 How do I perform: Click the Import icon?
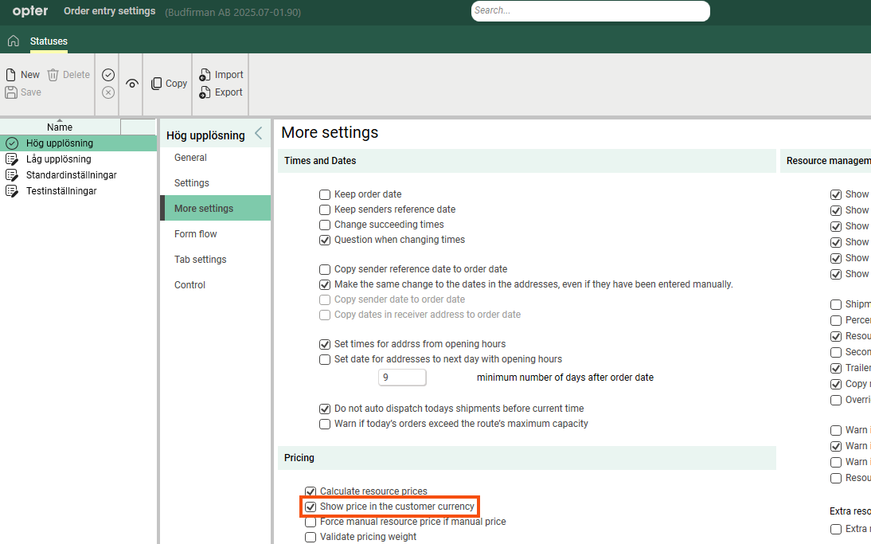pyautogui.click(x=205, y=75)
